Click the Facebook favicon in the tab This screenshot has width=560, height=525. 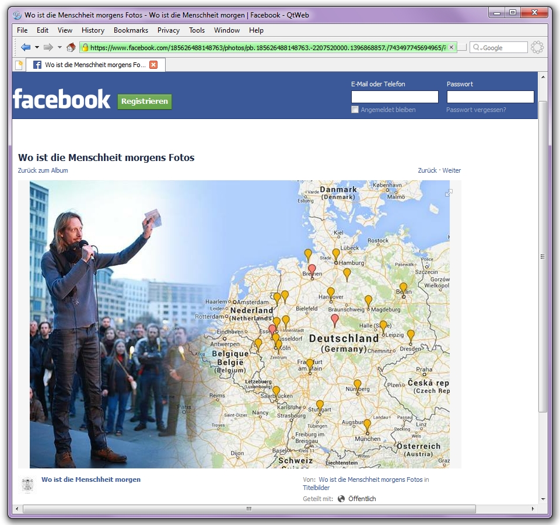click(37, 65)
